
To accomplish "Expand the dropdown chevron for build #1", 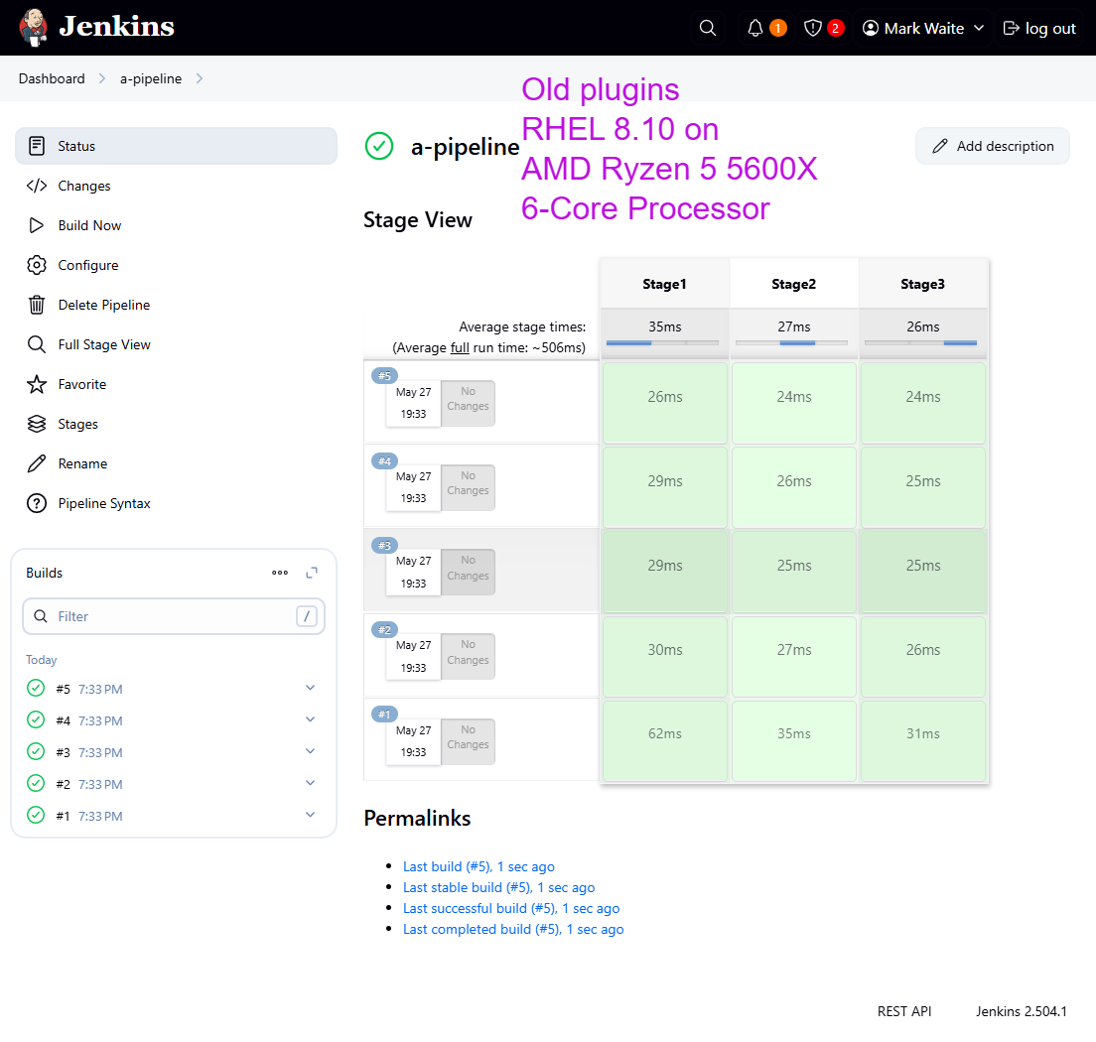I will coord(310,815).
